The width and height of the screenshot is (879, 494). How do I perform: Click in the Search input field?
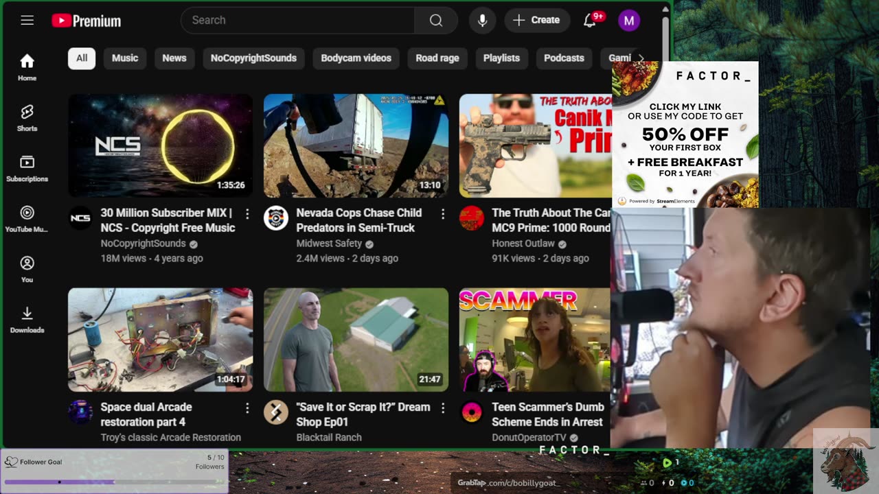tap(298, 20)
